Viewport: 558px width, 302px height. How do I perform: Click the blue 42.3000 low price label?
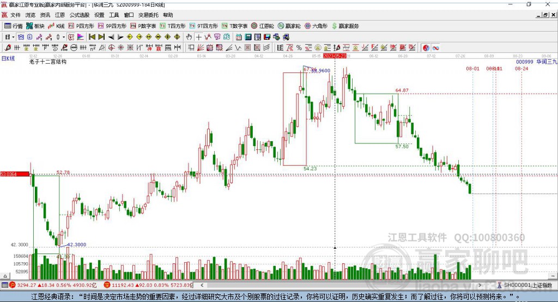tap(76, 245)
